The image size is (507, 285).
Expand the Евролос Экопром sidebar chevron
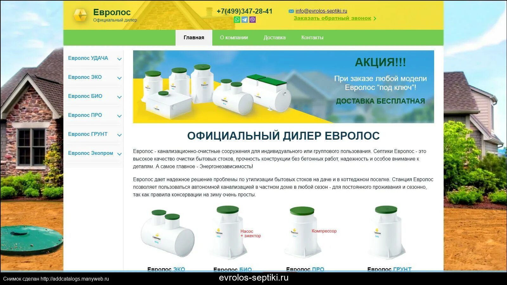pyautogui.click(x=119, y=154)
